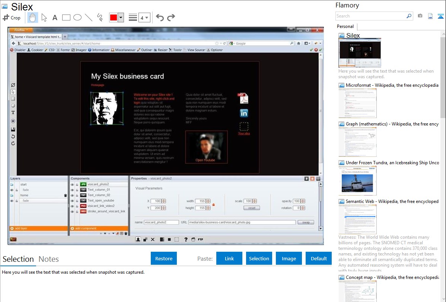Click the FTP icon in Silex toolbar
The image size is (446, 302).
pyautogui.click(x=201, y=240)
